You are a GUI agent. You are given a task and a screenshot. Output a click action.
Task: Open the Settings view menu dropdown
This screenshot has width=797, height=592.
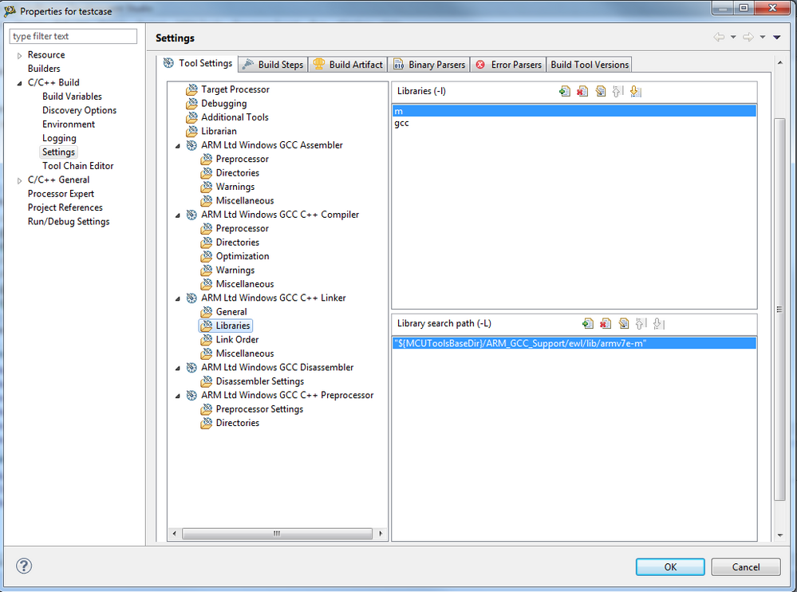tap(777, 37)
